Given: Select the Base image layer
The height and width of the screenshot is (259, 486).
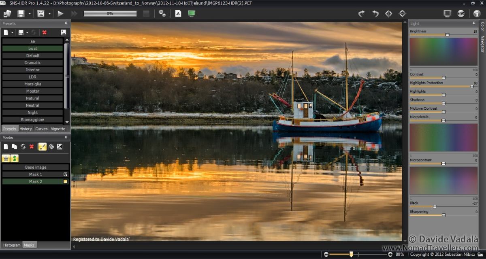Looking at the screenshot, I should pyautogui.click(x=36, y=167).
